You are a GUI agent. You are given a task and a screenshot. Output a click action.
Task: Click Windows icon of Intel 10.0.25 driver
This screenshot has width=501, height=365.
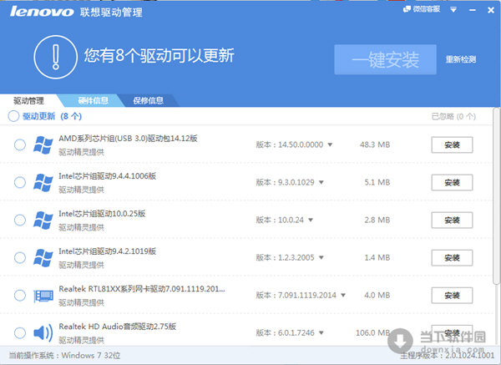pyautogui.click(x=43, y=221)
